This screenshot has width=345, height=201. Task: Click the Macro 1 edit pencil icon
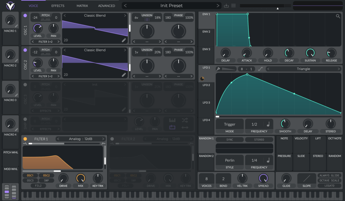point(17,26)
